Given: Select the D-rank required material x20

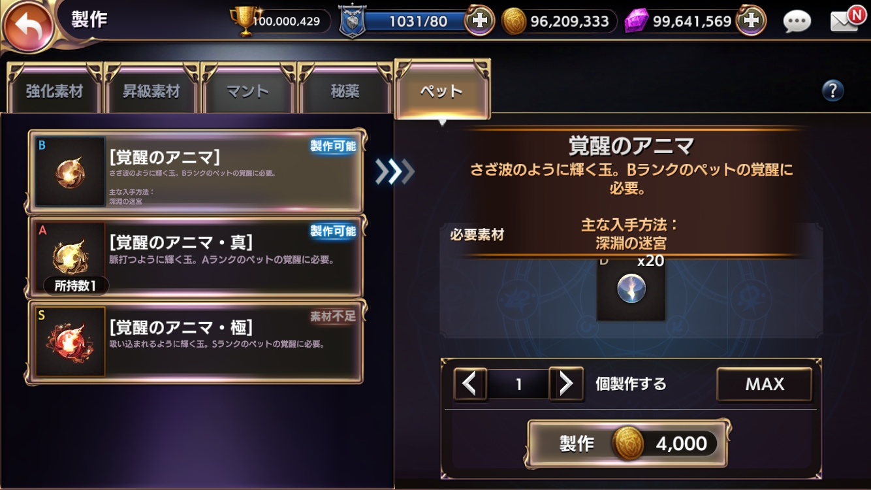Looking at the screenshot, I should [x=631, y=286].
